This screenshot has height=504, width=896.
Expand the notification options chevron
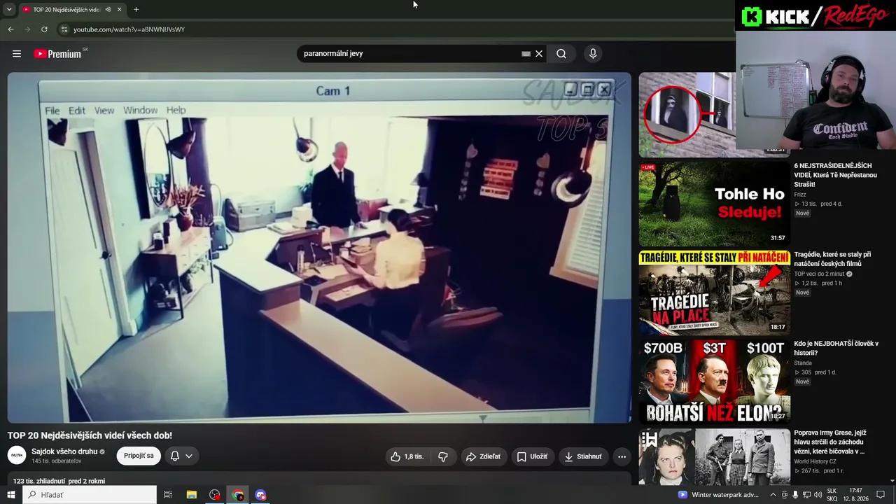tap(189, 456)
